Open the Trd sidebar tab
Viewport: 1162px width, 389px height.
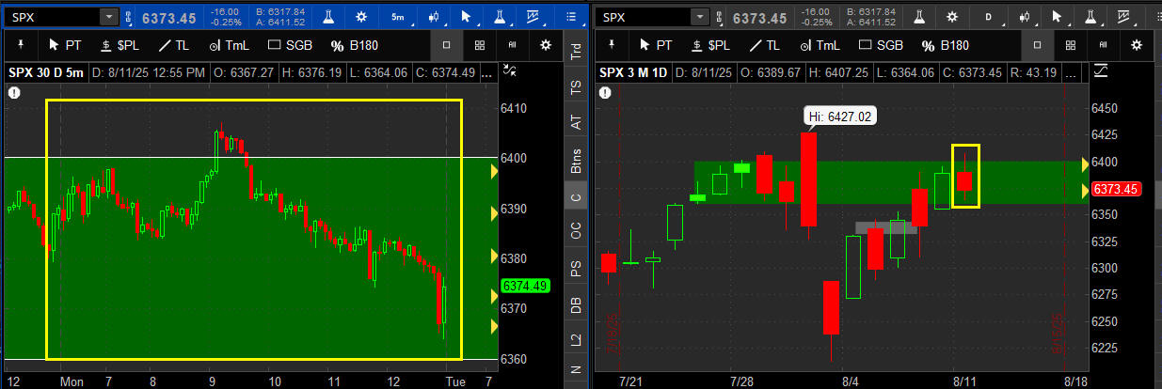576,51
